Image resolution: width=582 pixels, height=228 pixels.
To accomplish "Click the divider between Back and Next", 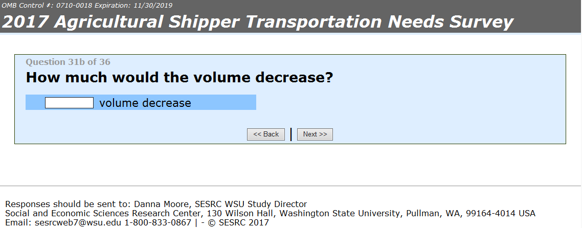I will click(291, 134).
